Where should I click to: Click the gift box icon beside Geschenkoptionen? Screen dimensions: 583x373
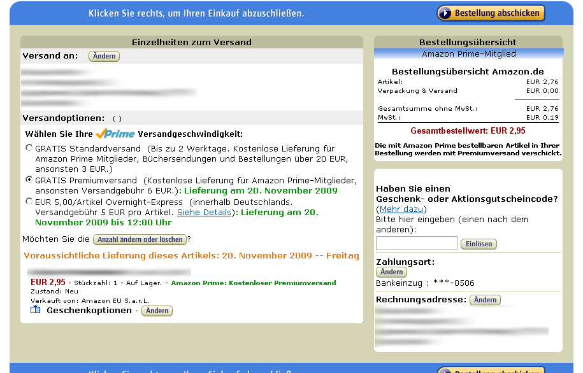pos(35,309)
